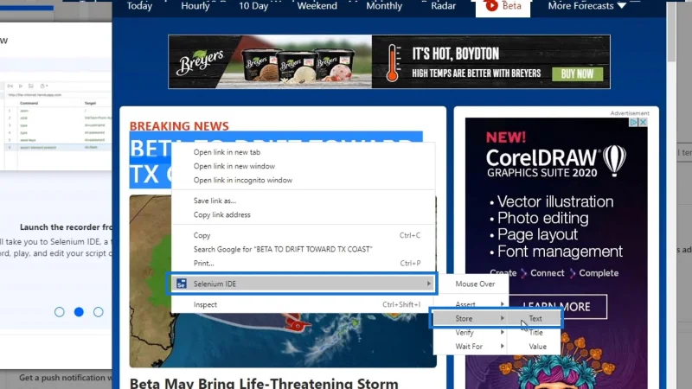Screen dimensions: 692x389
Task: Choose Print... from context menu
Action: 304,264
